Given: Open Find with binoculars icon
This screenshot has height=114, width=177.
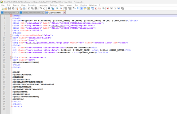Looking at the screenshot, I should [49, 8].
